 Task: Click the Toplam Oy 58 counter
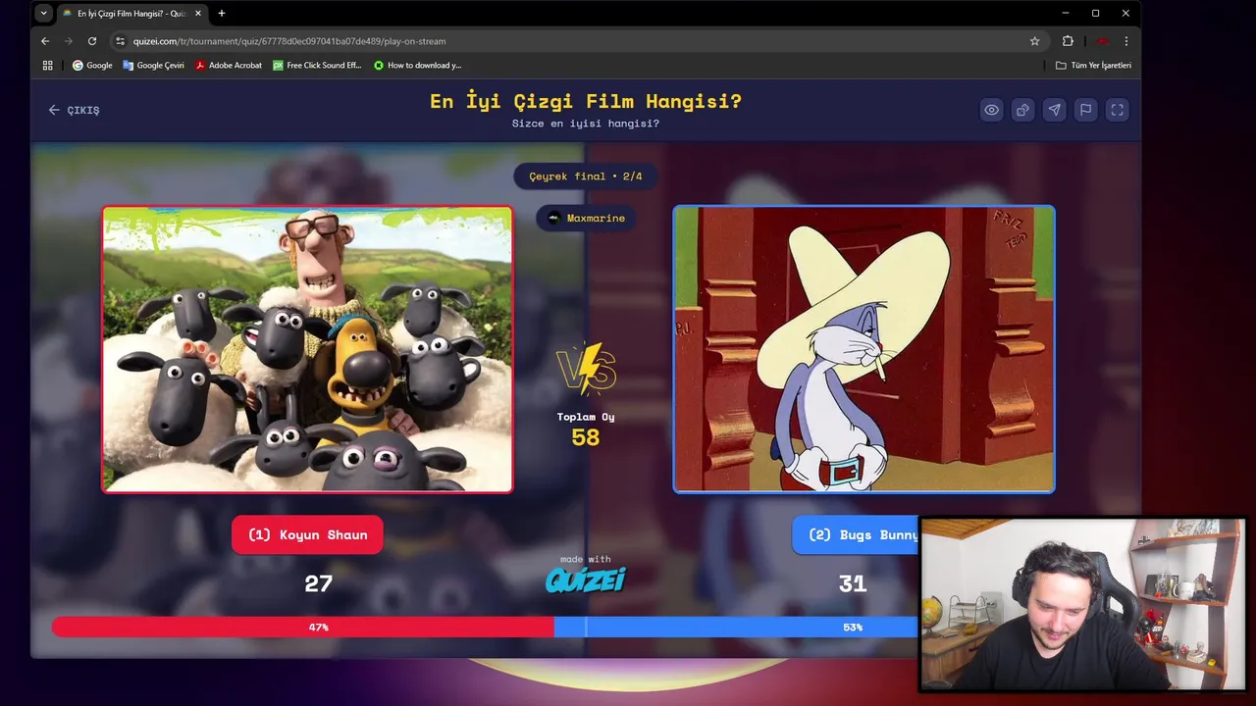586,429
